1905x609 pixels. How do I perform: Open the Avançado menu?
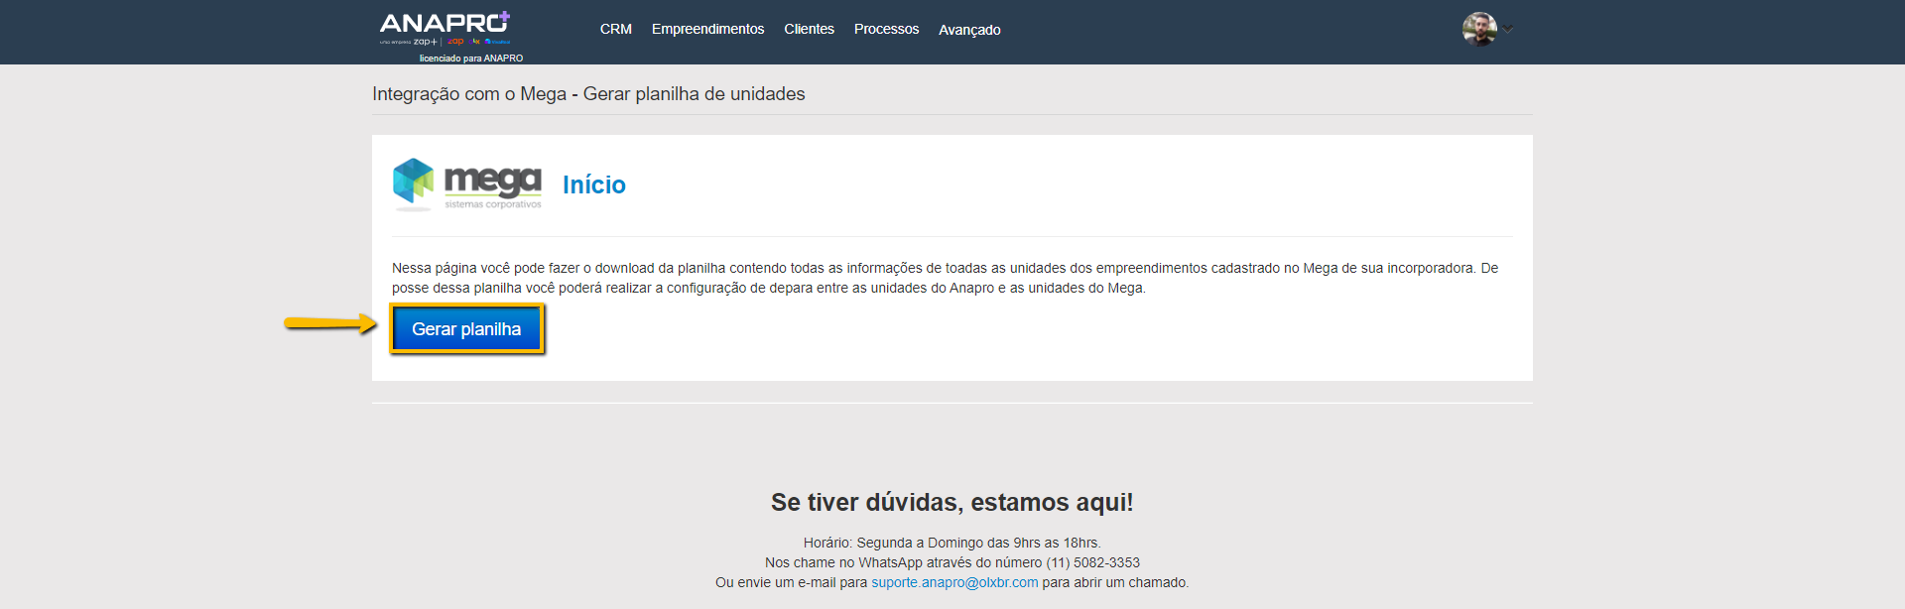(969, 30)
